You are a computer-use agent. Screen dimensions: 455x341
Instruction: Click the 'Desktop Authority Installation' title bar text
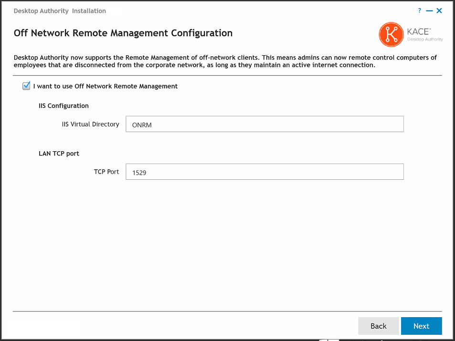[x=60, y=11]
